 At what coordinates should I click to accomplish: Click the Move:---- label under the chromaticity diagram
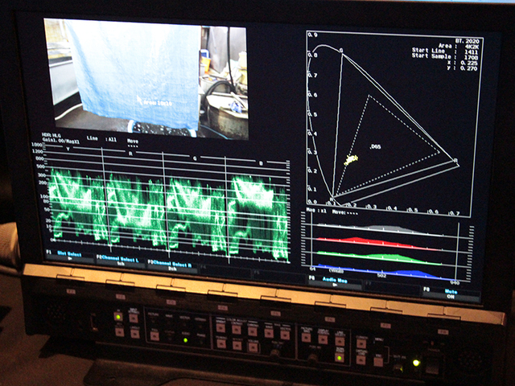[344, 212]
